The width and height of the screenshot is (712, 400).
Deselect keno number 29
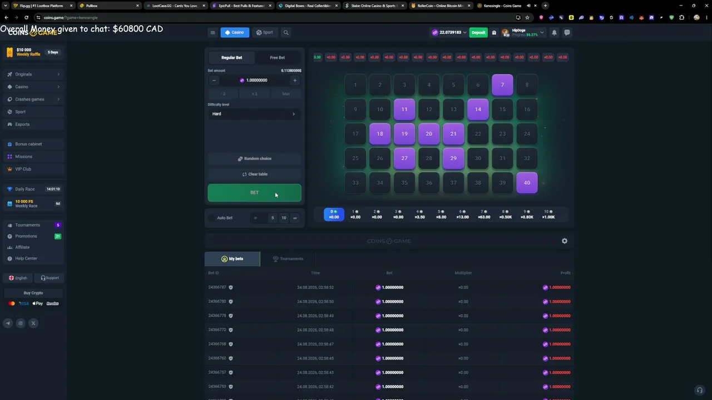tap(453, 158)
